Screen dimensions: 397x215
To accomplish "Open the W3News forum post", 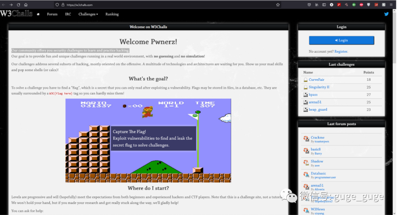I will pos(318,209).
